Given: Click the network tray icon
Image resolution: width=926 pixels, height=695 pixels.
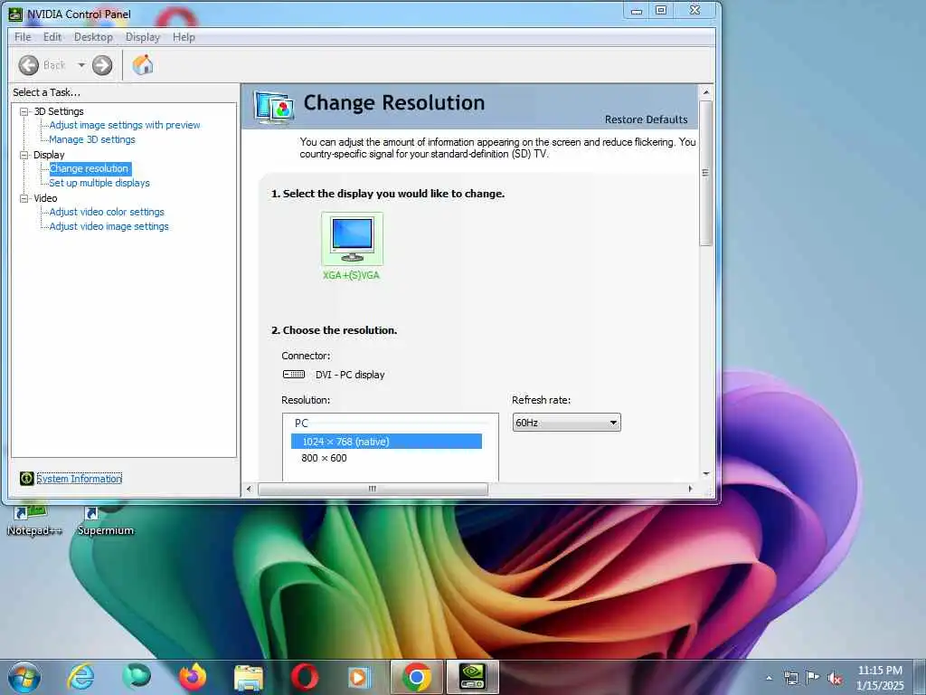Looking at the screenshot, I should [790, 678].
